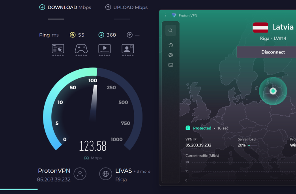Click the upload latency icon in Ping row

tap(130, 35)
